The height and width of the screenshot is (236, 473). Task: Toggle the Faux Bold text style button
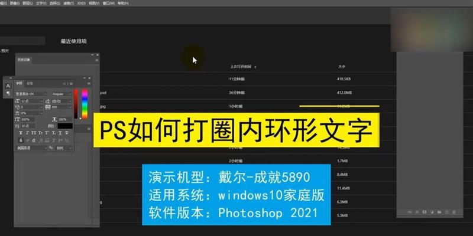(21, 133)
